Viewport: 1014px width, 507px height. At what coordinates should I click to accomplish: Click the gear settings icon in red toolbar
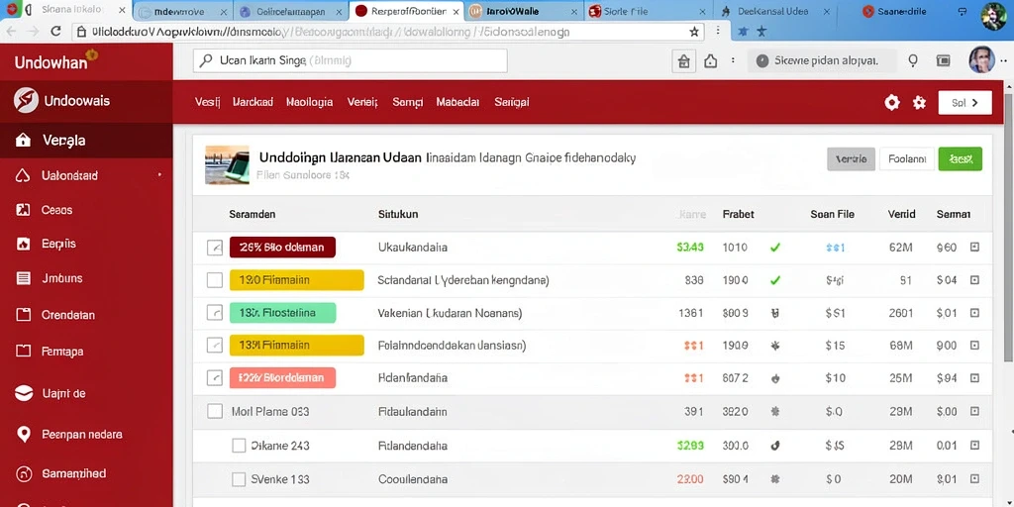click(892, 102)
